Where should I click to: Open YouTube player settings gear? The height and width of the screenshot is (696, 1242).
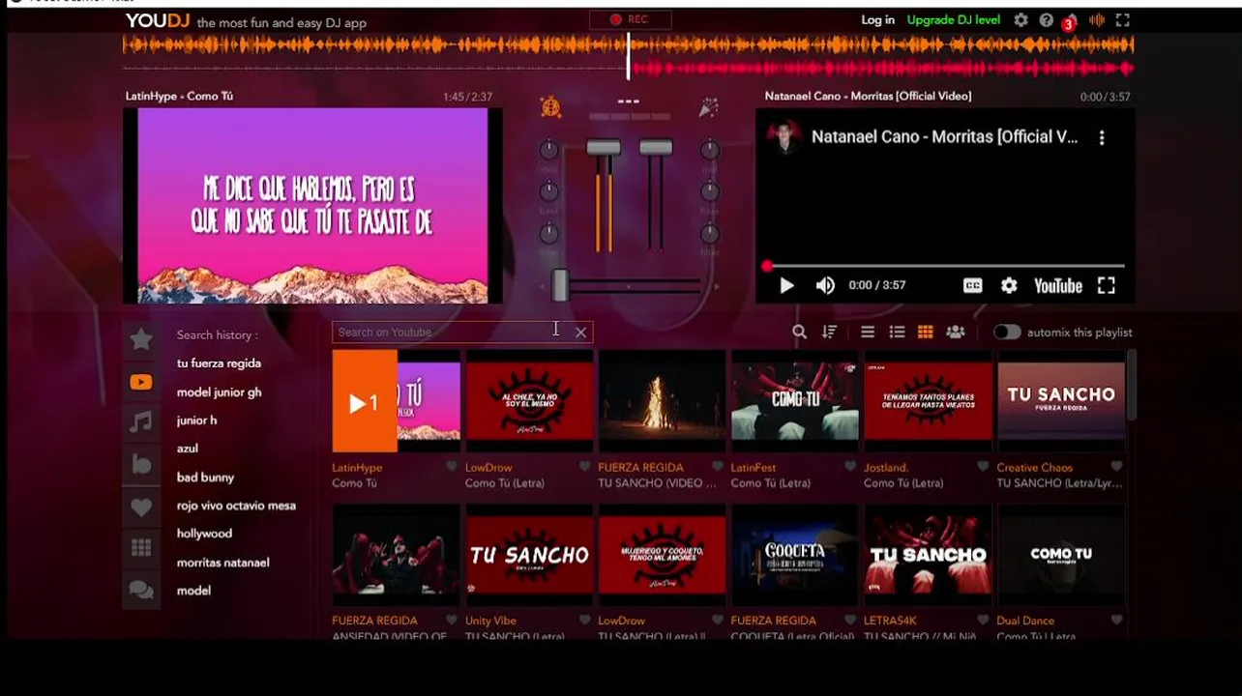point(1009,285)
